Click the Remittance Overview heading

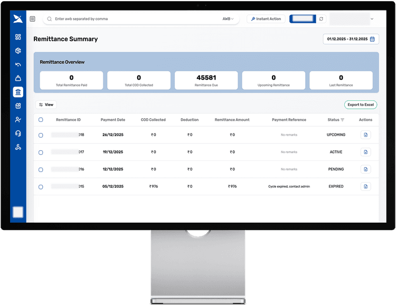(62, 62)
